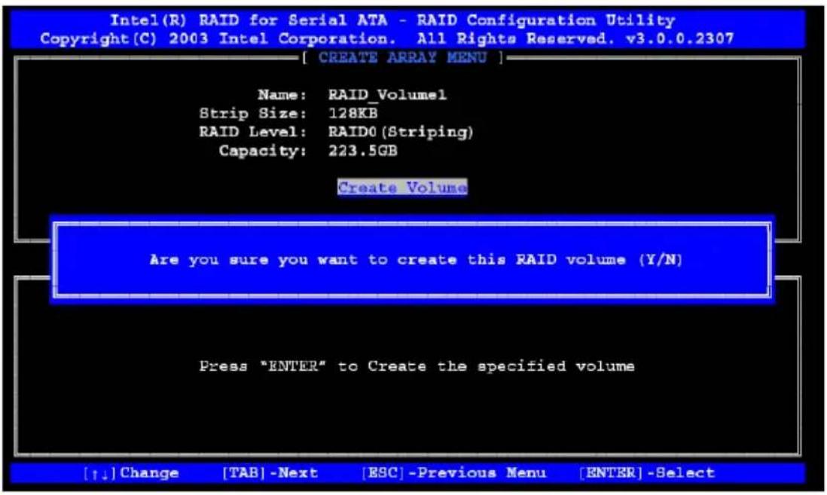827x495 pixels.
Task: Click the [↑↓] Change hint in footer
Action: coord(131,473)
